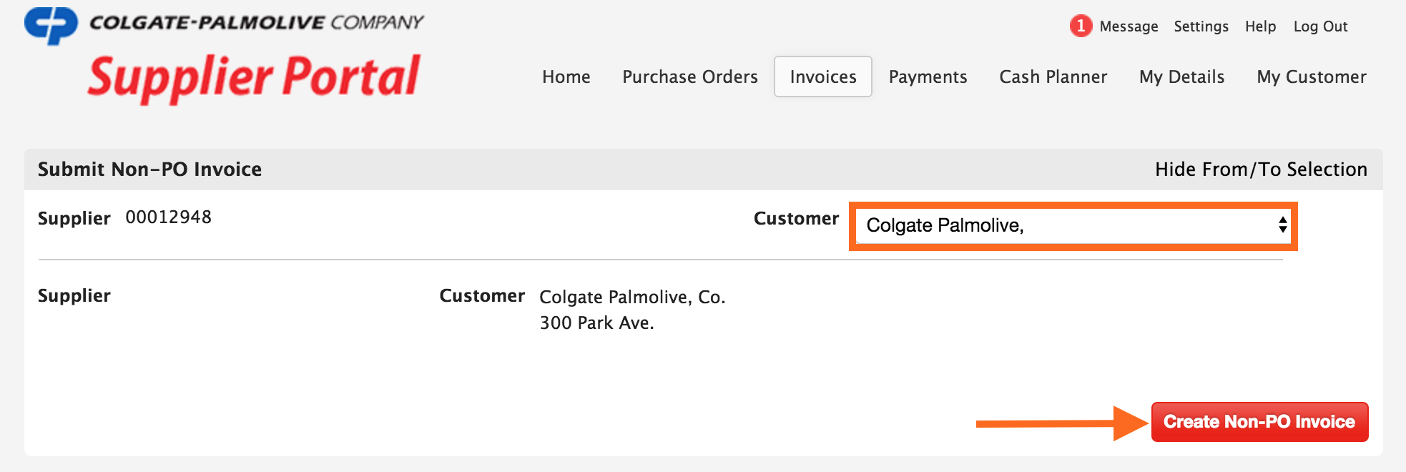Viewport: 1406px width, 472px height.
Task: Click the Colgate-Palmolive logo icon
Action: [x=51, y=25]
